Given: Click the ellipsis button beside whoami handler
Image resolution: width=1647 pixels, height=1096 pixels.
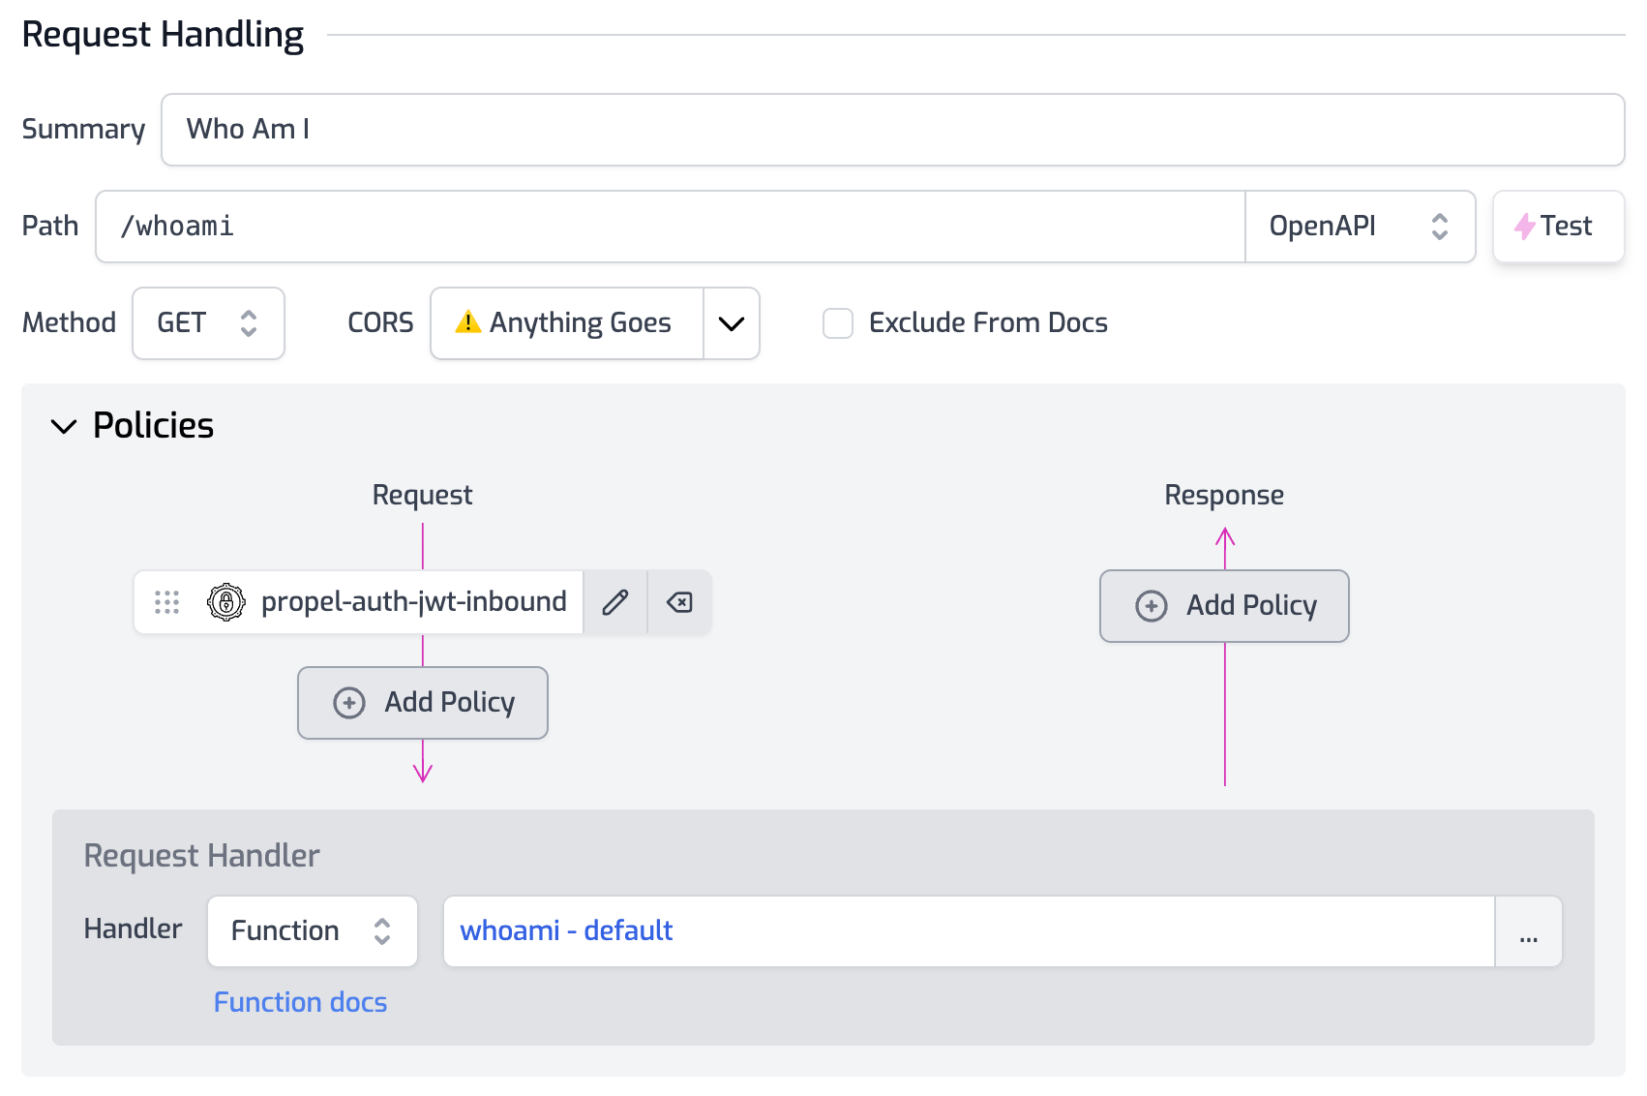Looking at the screenshot, I should click(1528, 931).
